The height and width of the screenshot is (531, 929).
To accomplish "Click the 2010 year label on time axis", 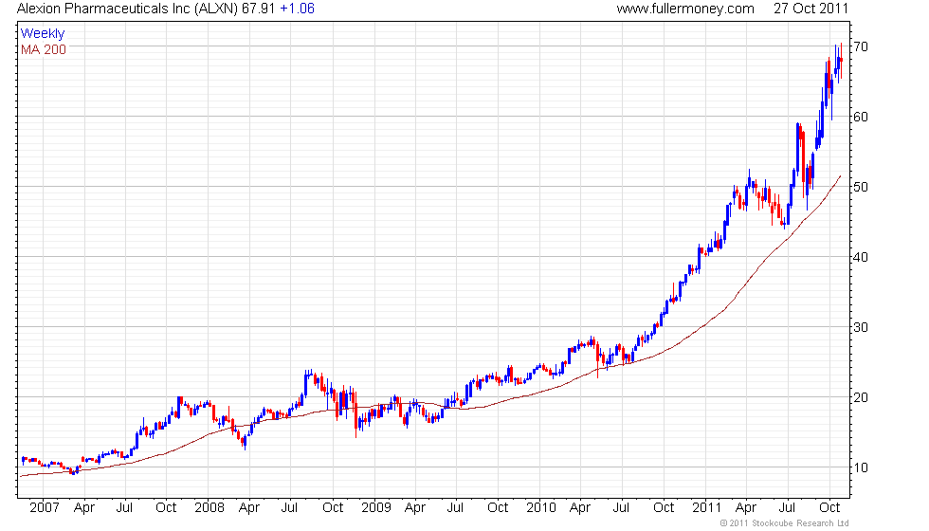I will point(541,508).
